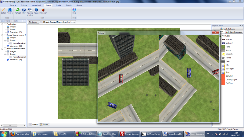This screenshot has width=244, height=137.
Task: Open FileZilla Compil Games taskbar item
Action: pos(129,134)
